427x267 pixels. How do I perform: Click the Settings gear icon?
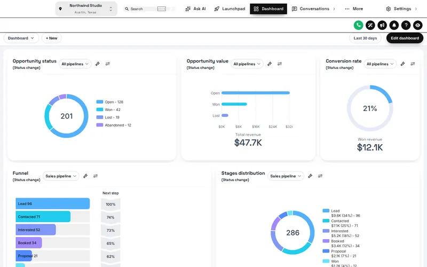click(389, 9)
